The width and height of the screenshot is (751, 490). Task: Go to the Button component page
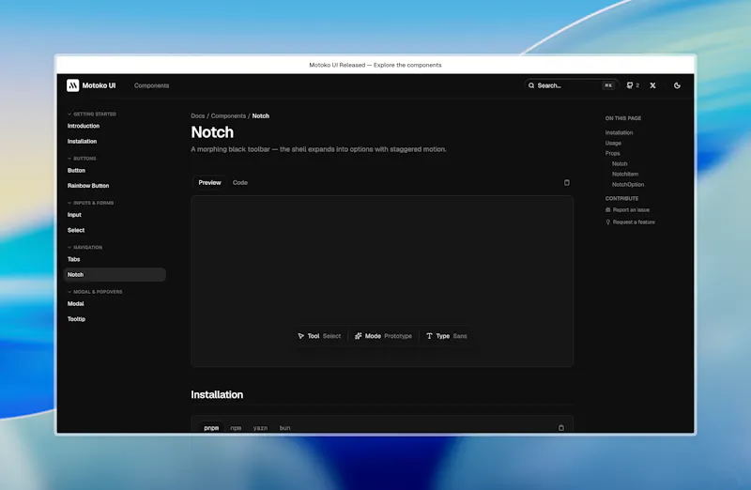pos(76,171)
